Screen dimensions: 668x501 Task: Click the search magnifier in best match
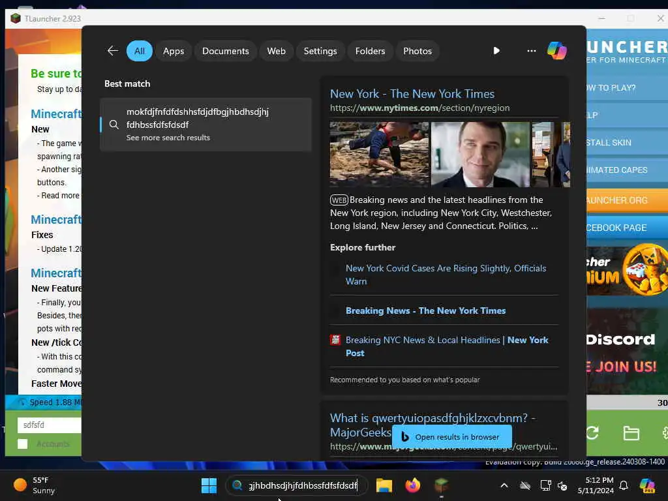pos(114,125)
